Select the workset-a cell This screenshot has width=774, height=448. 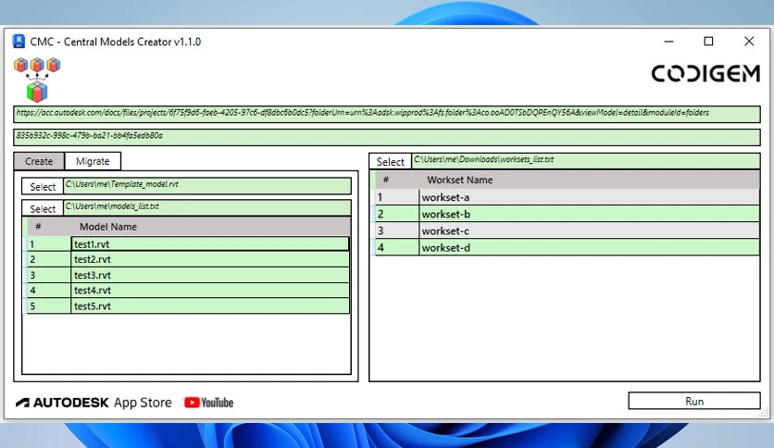pyautogui.click(x=590, y=197)
